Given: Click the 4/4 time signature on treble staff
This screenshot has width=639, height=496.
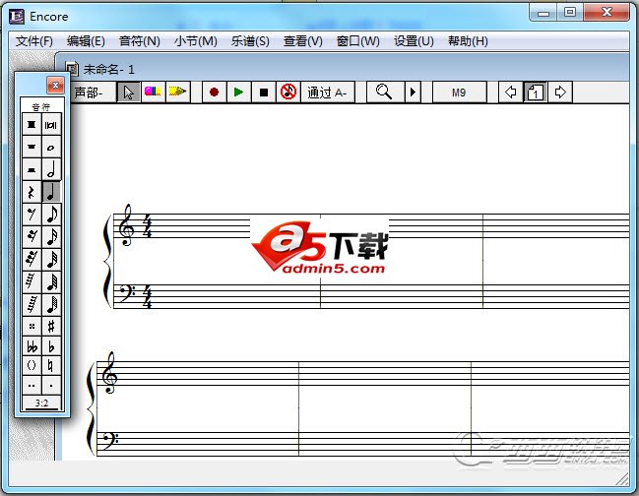Looking at the screenshot, I should [147, 226].
